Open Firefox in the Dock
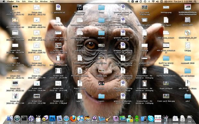This screenshot has width=199, height=124. pos(74,119)
